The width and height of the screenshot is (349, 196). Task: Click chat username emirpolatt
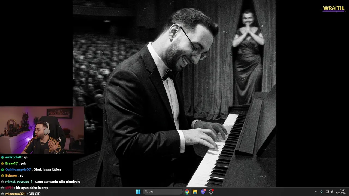[13, 157]
